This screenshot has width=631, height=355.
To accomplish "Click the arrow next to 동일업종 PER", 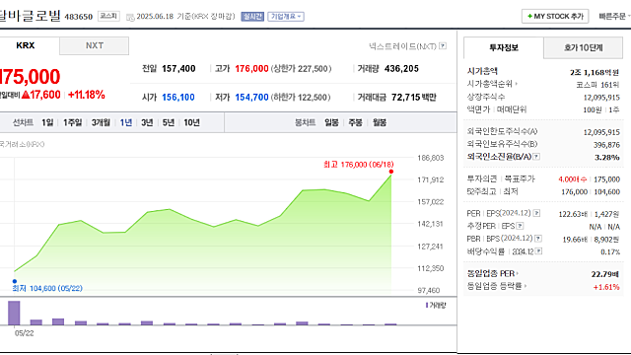I will (x=518, y=274).
